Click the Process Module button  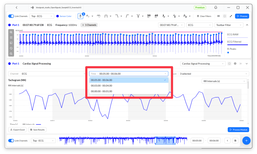[x=238, y=130]
